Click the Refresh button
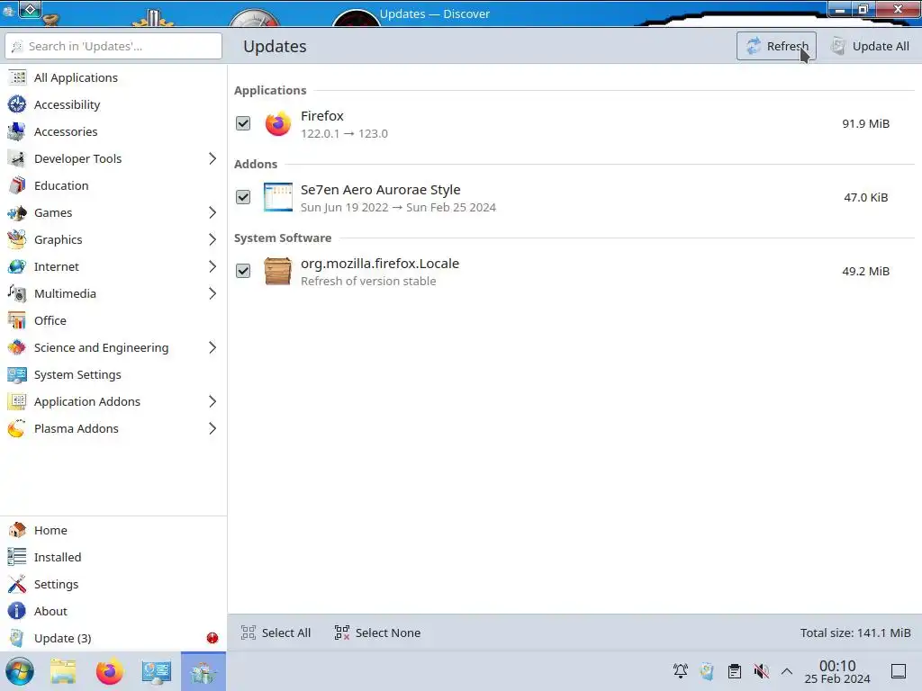 pos(776,46)
